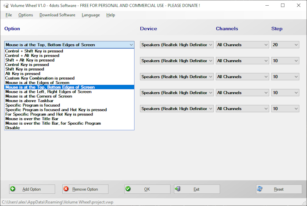The image size is (307, 206).
Task: Open the Language menu
Action: [90, 15]
